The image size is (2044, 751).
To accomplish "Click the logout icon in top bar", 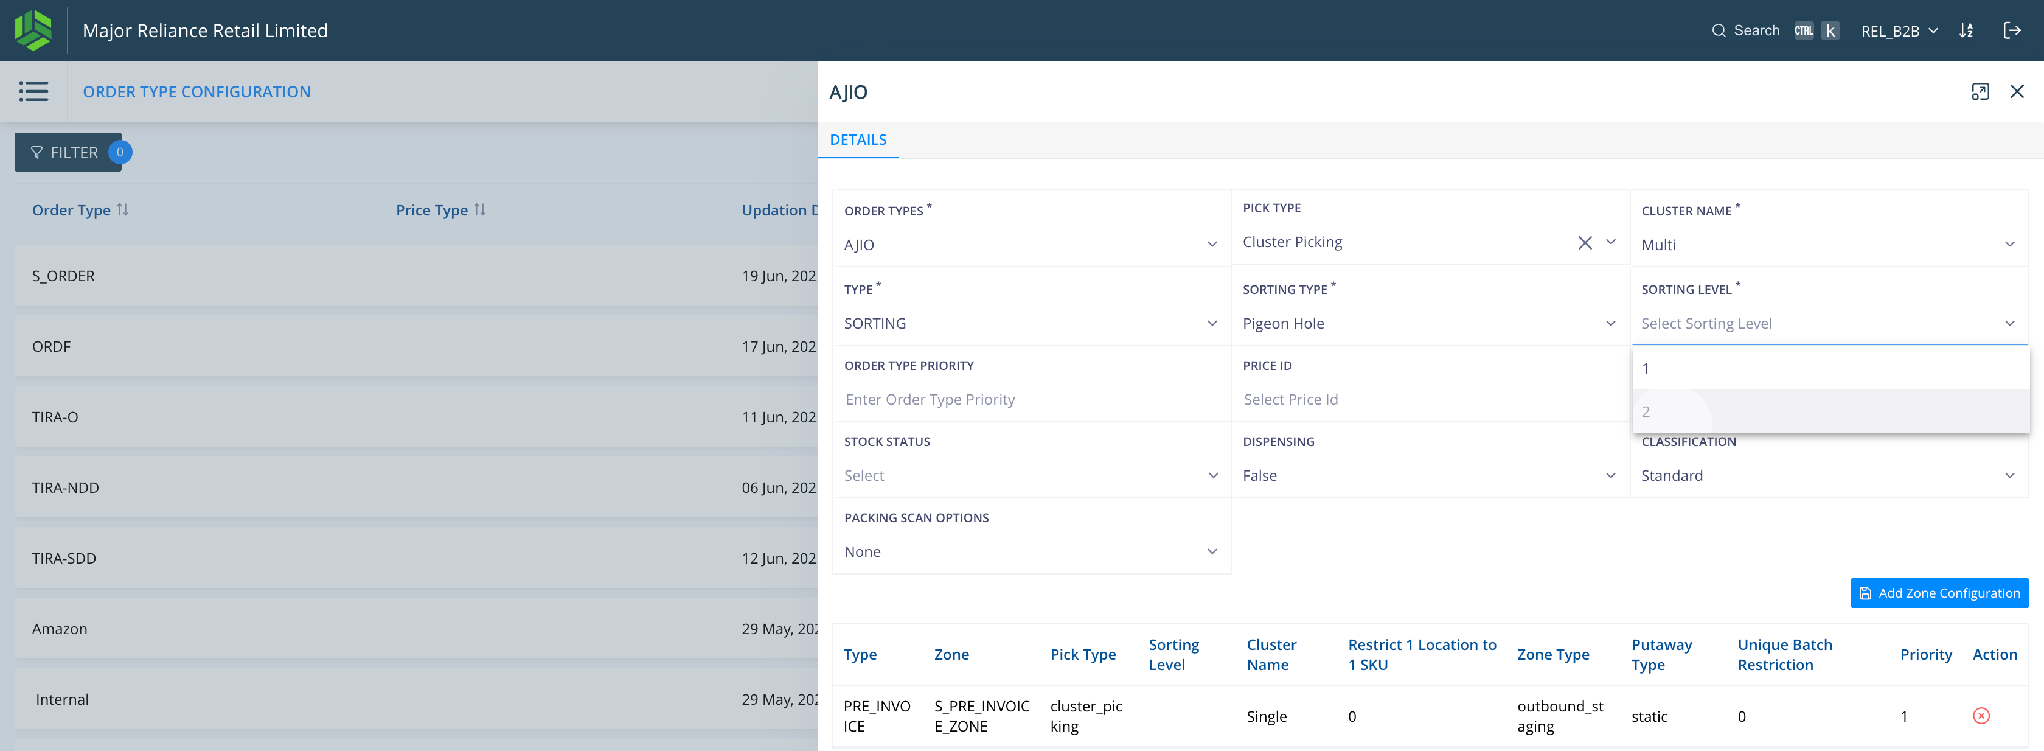I will tap(2012, 30).
